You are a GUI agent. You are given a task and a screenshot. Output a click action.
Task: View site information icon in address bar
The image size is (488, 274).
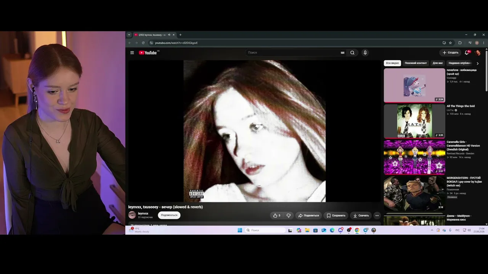(x=151, y=43)
